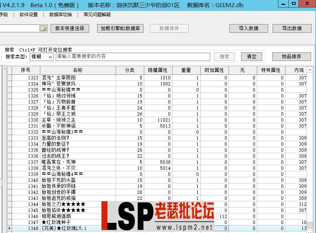Screen dimensions: 316x233
Task: Select row 主宰·统领之主
Action: pyautogui.click(x=157, y=120)
